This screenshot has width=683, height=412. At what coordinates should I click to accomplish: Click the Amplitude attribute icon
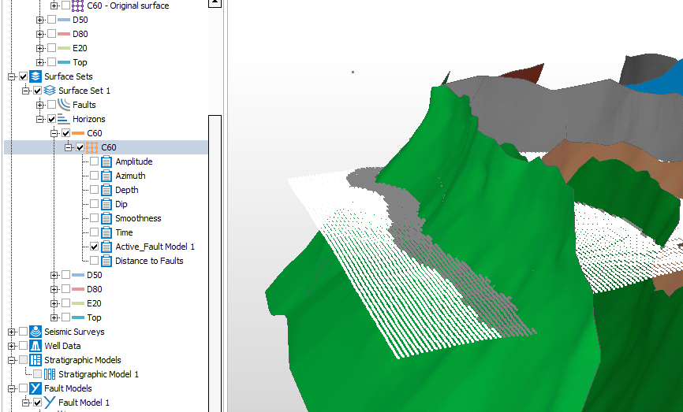106,161
